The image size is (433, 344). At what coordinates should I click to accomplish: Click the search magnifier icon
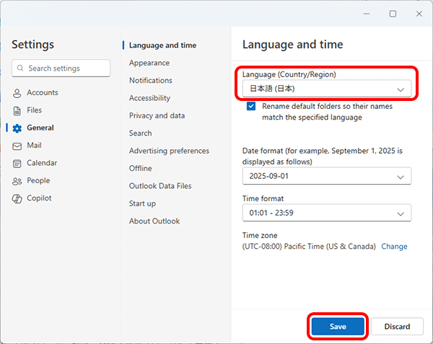(20, 69)
